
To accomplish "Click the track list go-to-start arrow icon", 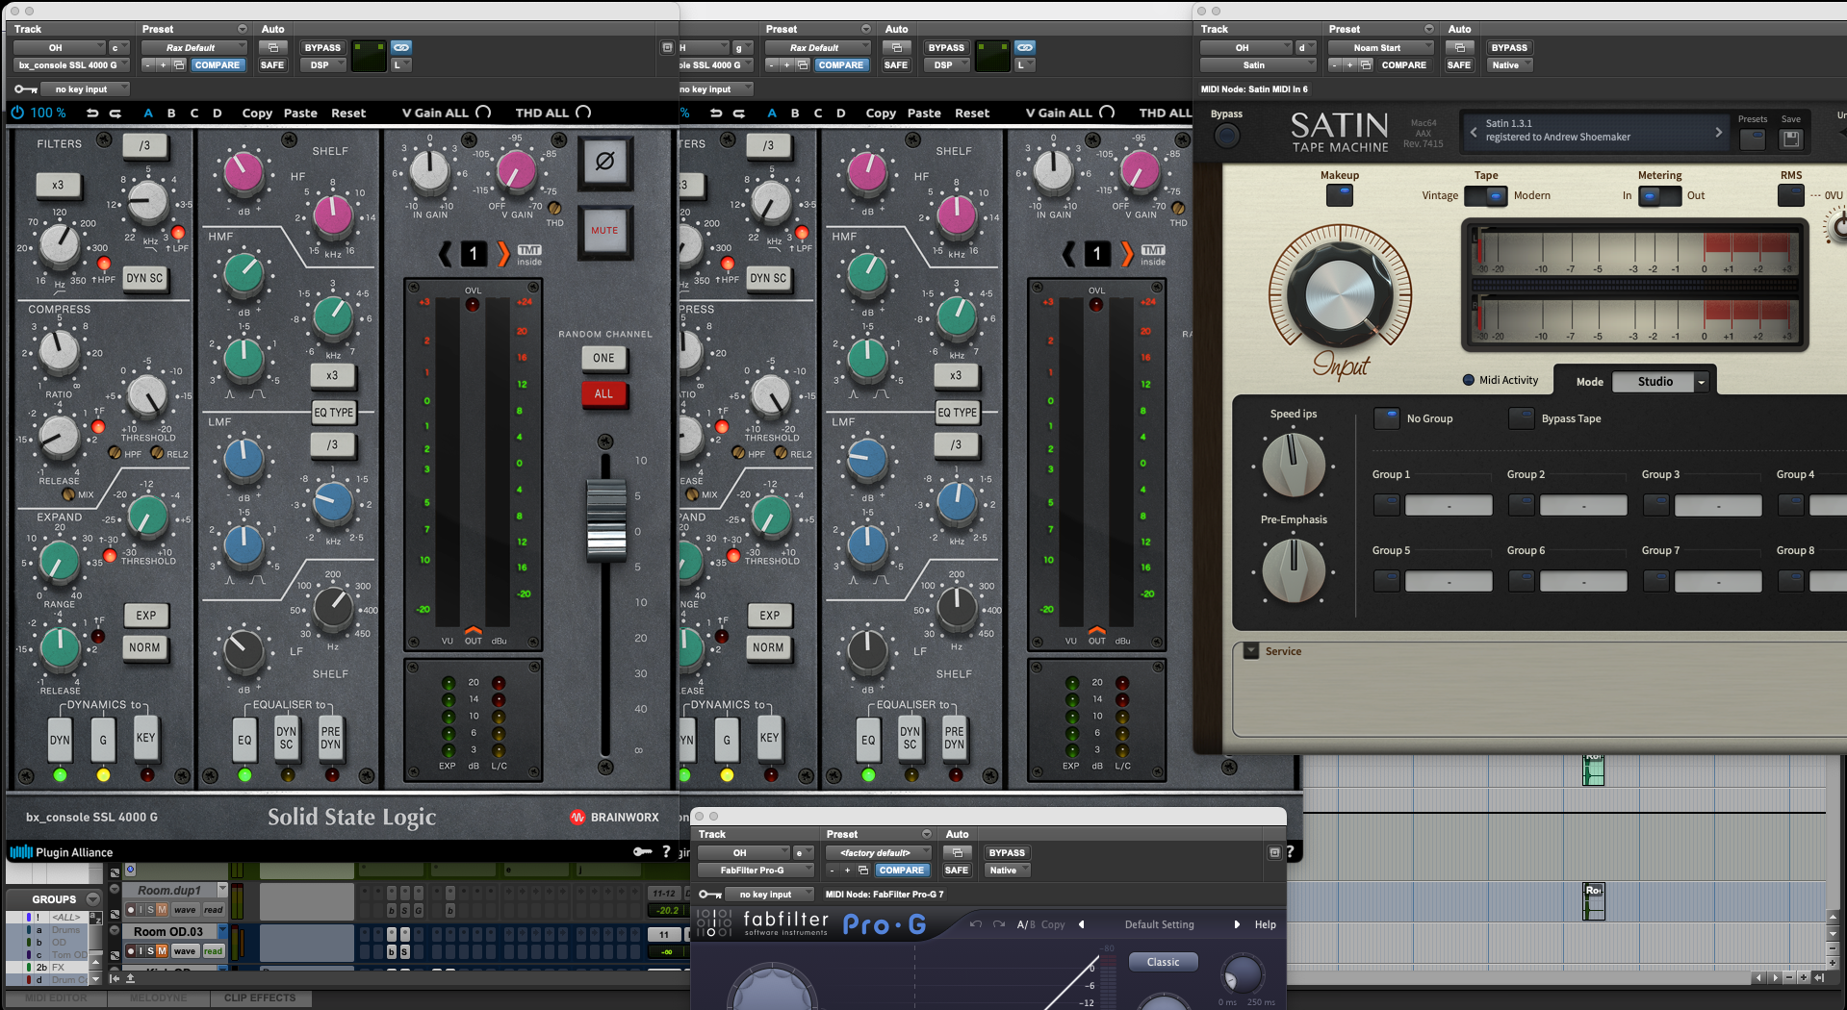I will tap(115, 978).
